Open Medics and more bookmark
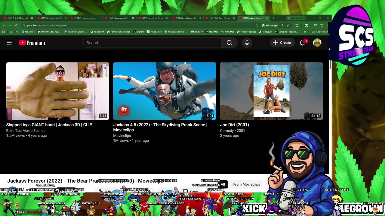This screenshot has height=216, width=385. click(x=176, y=32)
